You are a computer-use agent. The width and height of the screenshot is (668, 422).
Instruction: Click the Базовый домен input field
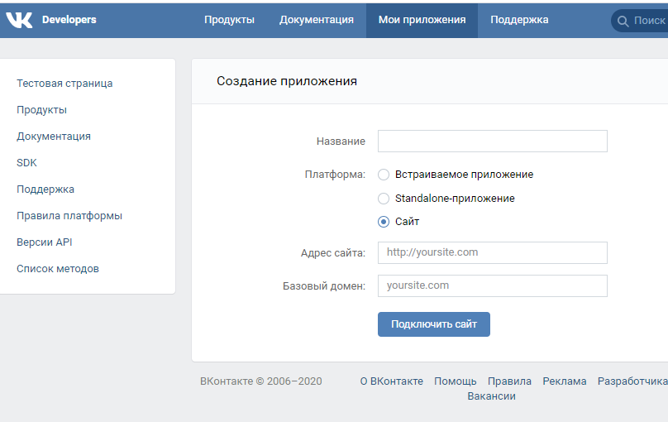point(492,285)
